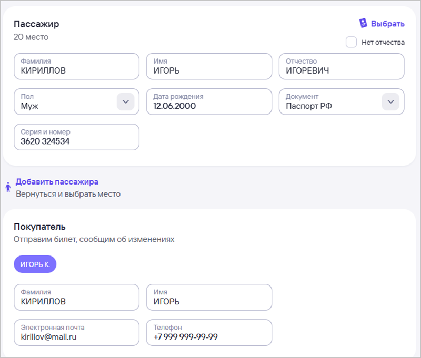Open the Пол dropdown arrow
Image resolution: width=421 pixels, height=358 pixels.
(125, 101)
